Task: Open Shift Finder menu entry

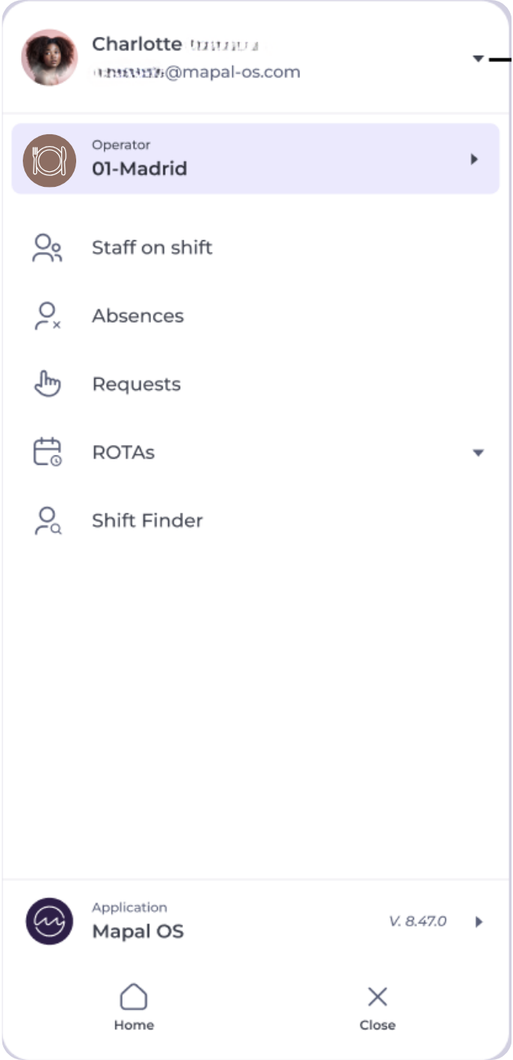Action: (x=147, y=521)
